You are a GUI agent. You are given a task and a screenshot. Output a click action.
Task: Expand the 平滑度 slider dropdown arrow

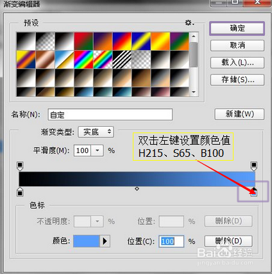(98, 150)
